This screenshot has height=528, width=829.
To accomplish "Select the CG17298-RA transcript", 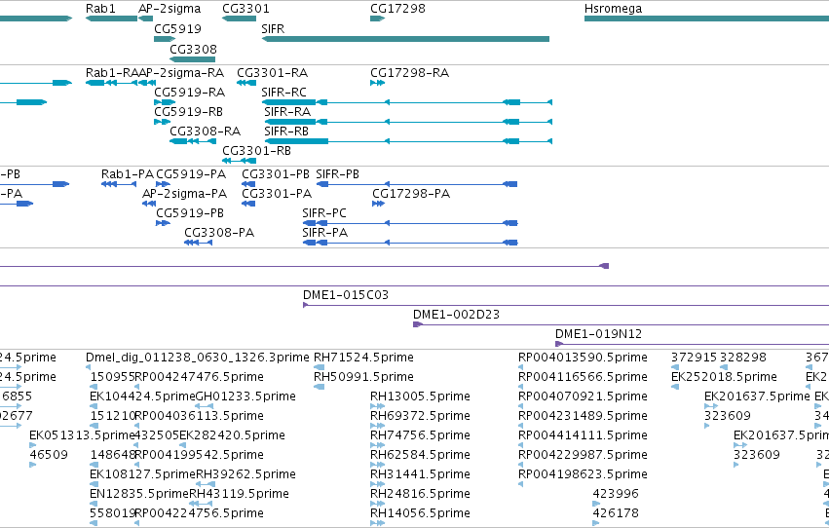I will (378, 83).
